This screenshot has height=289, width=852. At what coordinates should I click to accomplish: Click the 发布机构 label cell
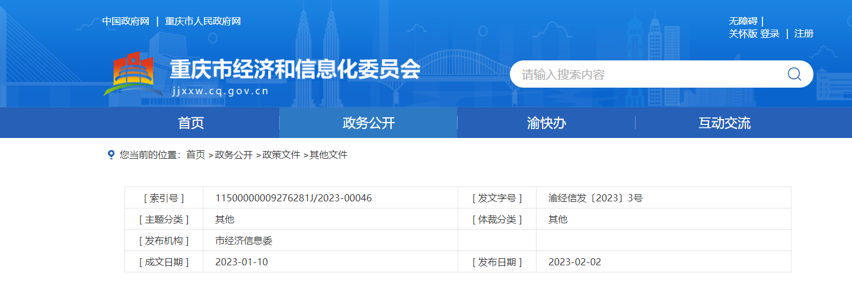164,240
